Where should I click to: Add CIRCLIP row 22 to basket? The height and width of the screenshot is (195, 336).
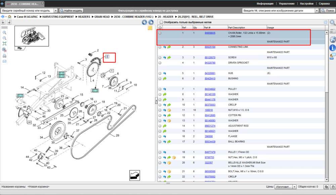(160, 177)
